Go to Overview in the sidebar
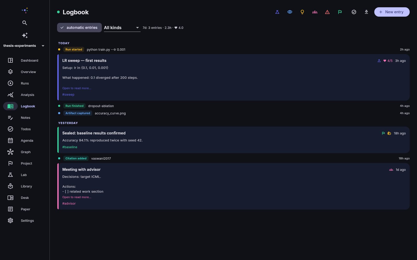The image size is (417, 260). coord(25,72)
